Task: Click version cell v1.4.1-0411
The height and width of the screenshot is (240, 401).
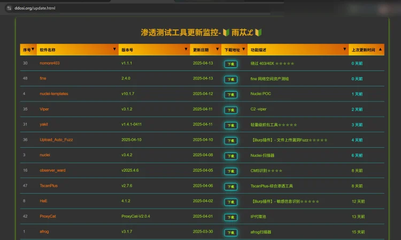Action: [132, 124]
